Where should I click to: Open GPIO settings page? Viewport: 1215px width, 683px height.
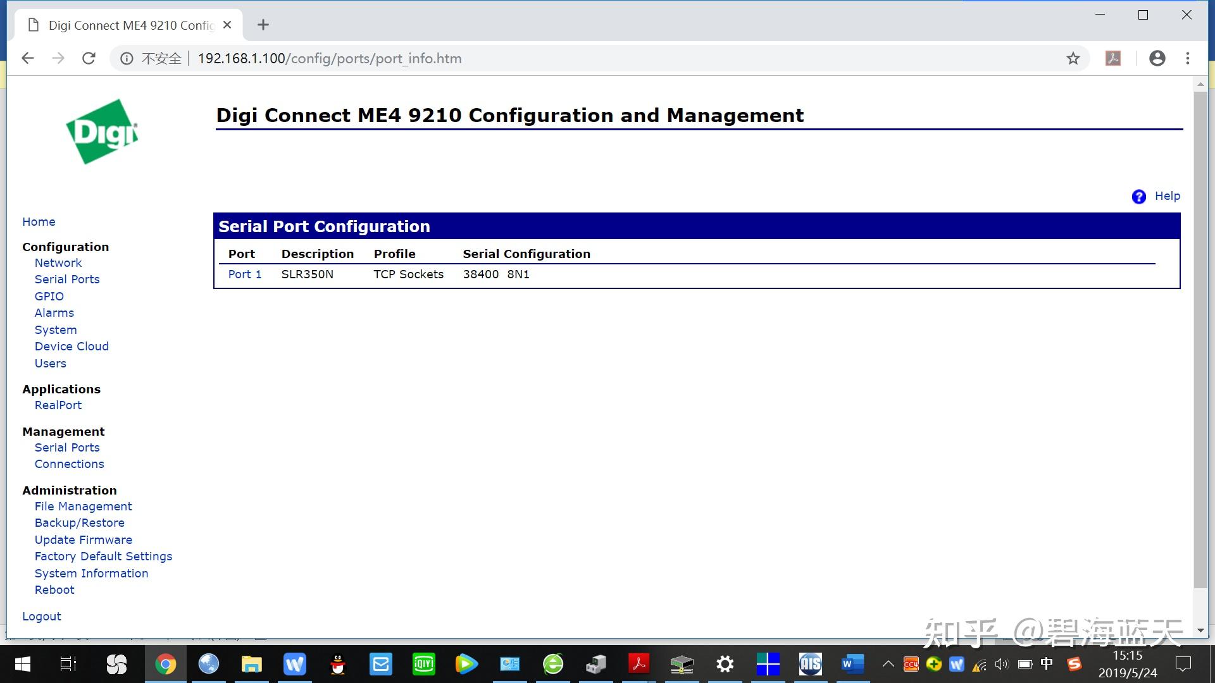click(49, 297)
